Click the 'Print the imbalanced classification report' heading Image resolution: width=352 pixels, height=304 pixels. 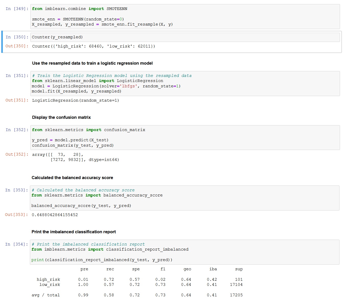point(74,232)
